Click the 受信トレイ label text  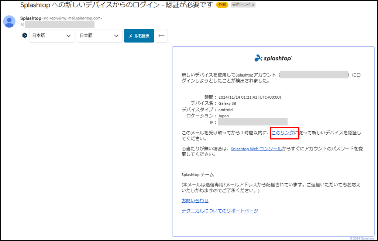coord(241,5)
